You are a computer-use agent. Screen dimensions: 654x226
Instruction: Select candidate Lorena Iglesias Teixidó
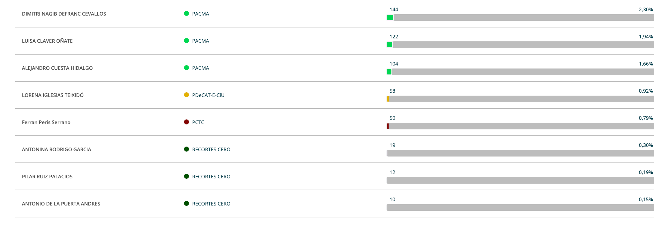pos(52,95)
